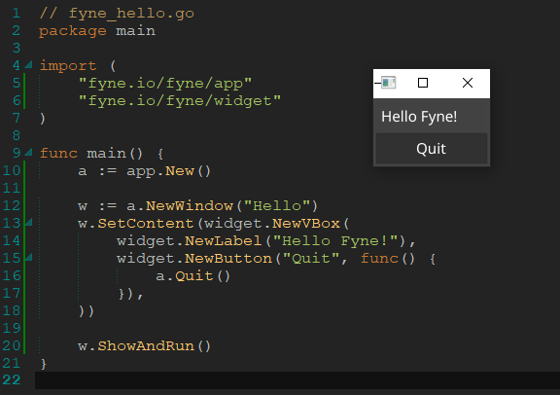Click w.ShowAndRun() on line 20
This screenshot has height=395, width=560.
tap(145, 346)
